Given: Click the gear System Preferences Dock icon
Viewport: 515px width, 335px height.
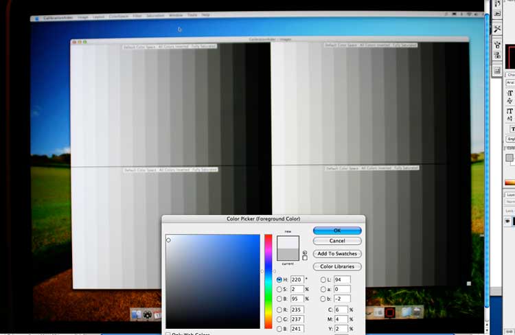Looking at the screenshot, I should 148,315.
